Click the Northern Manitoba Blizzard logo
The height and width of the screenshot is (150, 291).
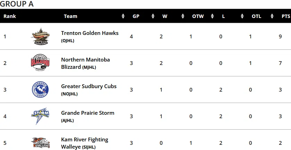point(40,63)
